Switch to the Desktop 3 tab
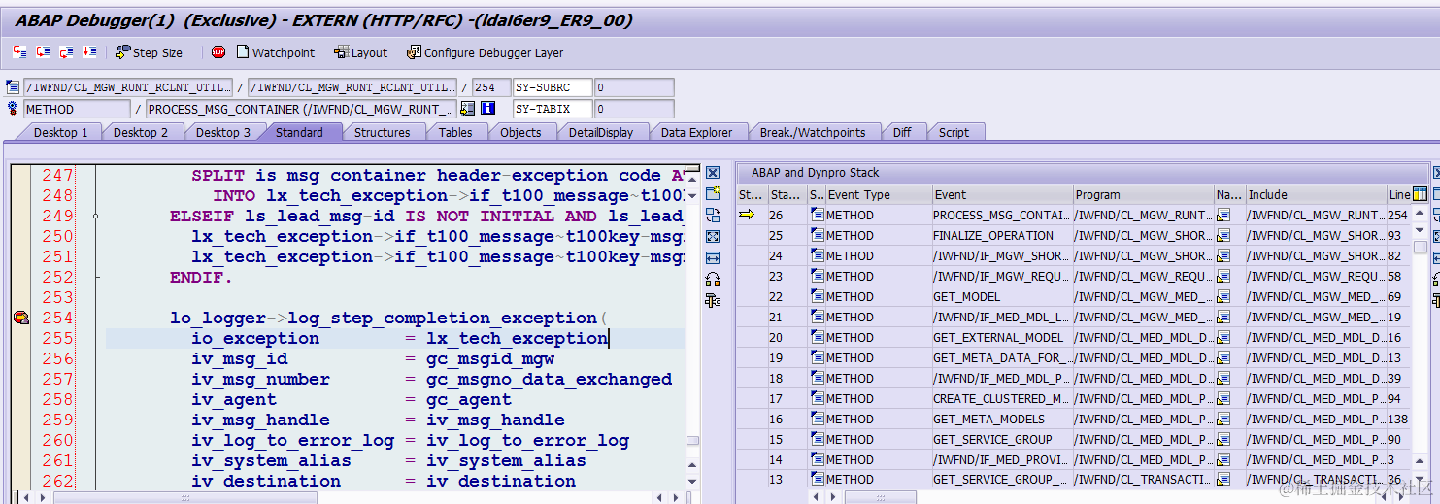 [x=222, y=132]
